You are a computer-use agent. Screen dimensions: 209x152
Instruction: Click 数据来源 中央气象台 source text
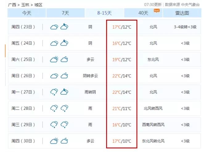pos(182,5)
